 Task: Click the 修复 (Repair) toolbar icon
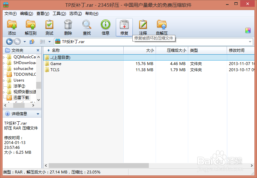point(124,27)
